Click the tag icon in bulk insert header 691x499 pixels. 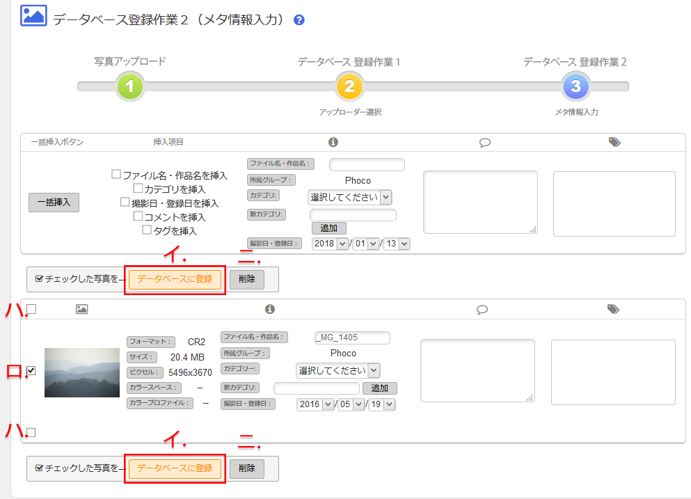(614, 142)
